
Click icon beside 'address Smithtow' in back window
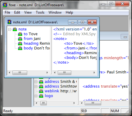pos(41,86)
